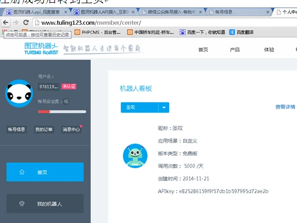Click the account security progress bar
Image resolution: width=297 pixels, height=223 pixels.
pos(62,111)
